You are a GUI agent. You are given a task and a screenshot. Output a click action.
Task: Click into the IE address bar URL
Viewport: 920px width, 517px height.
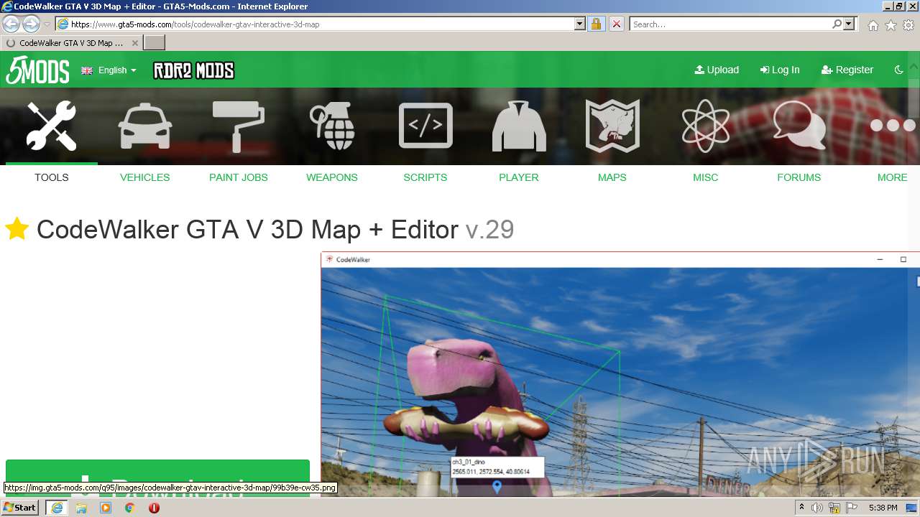(x=320, y=24)
